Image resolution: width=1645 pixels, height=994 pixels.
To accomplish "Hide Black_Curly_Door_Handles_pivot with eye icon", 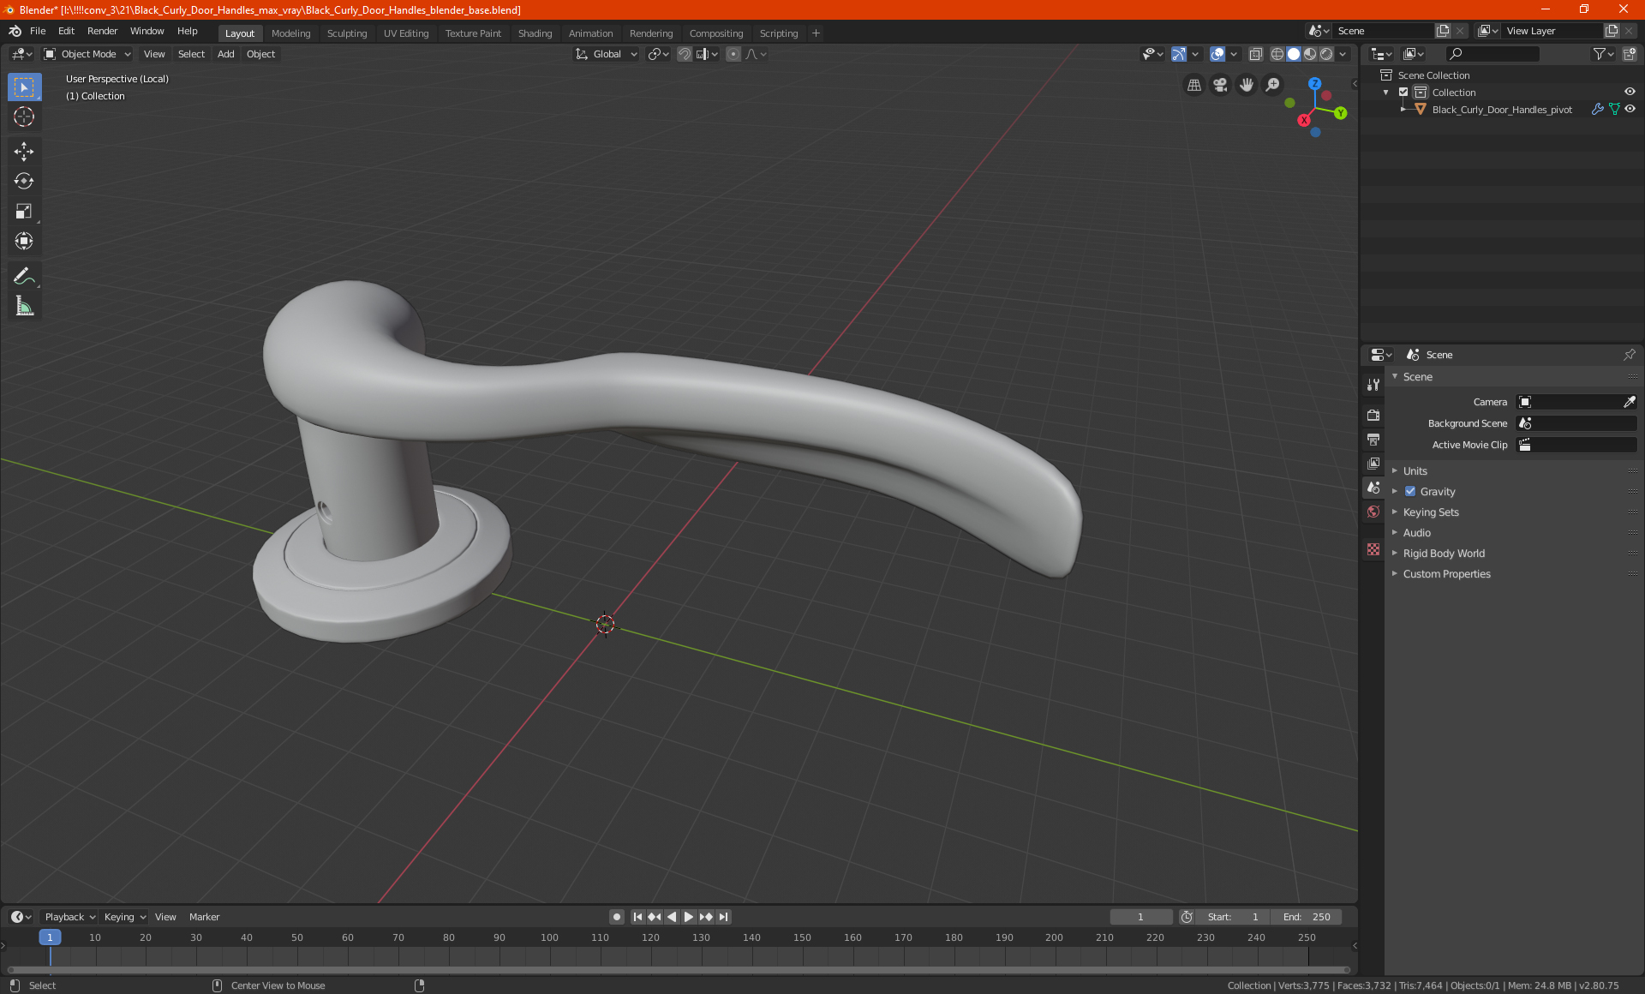I will pos(1630,110).
